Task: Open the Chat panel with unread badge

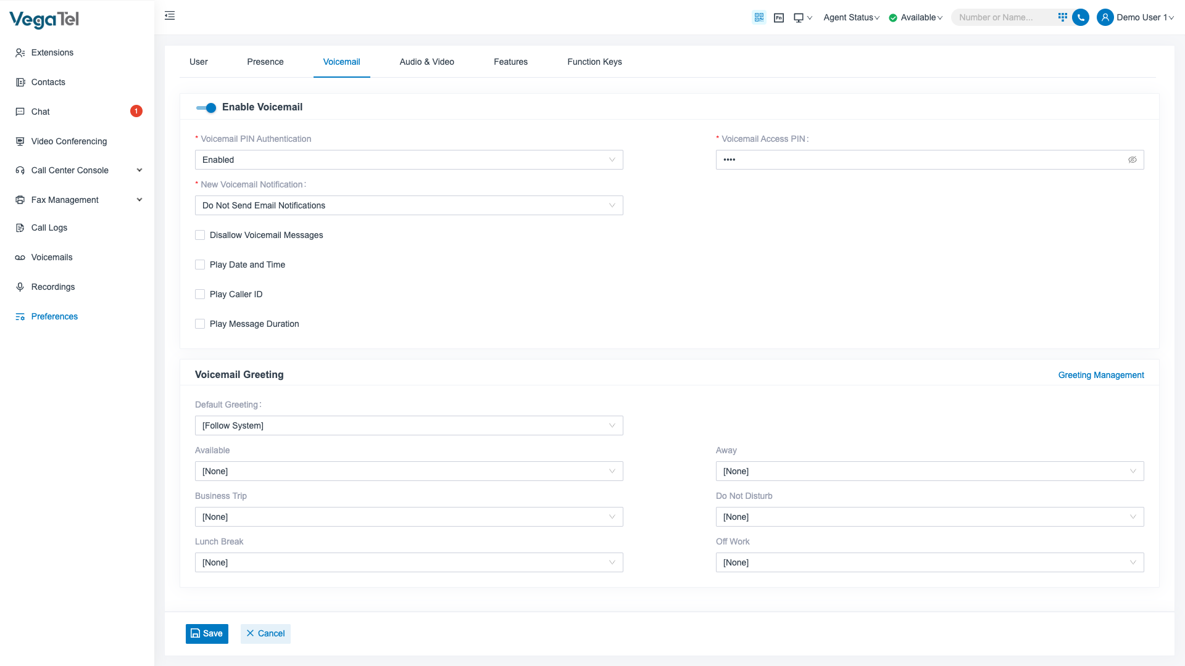Action: [x=40, y=112]
